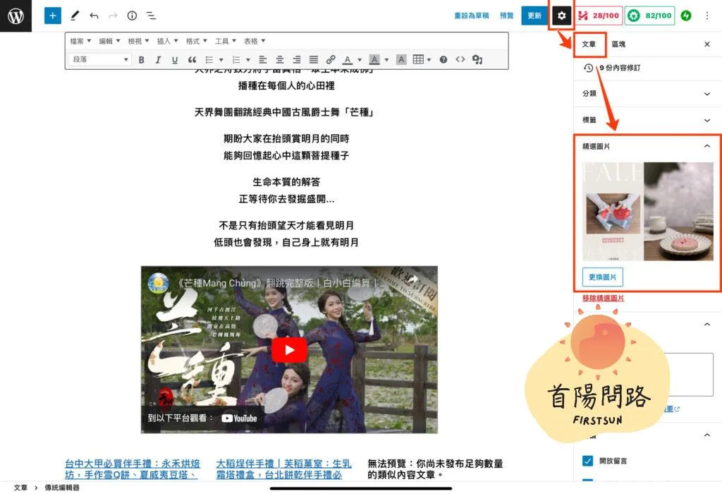Image resolution: width=722 pixels, height=494 pixels.
Task: Center align the paragraph text
Action: point(280,60)
